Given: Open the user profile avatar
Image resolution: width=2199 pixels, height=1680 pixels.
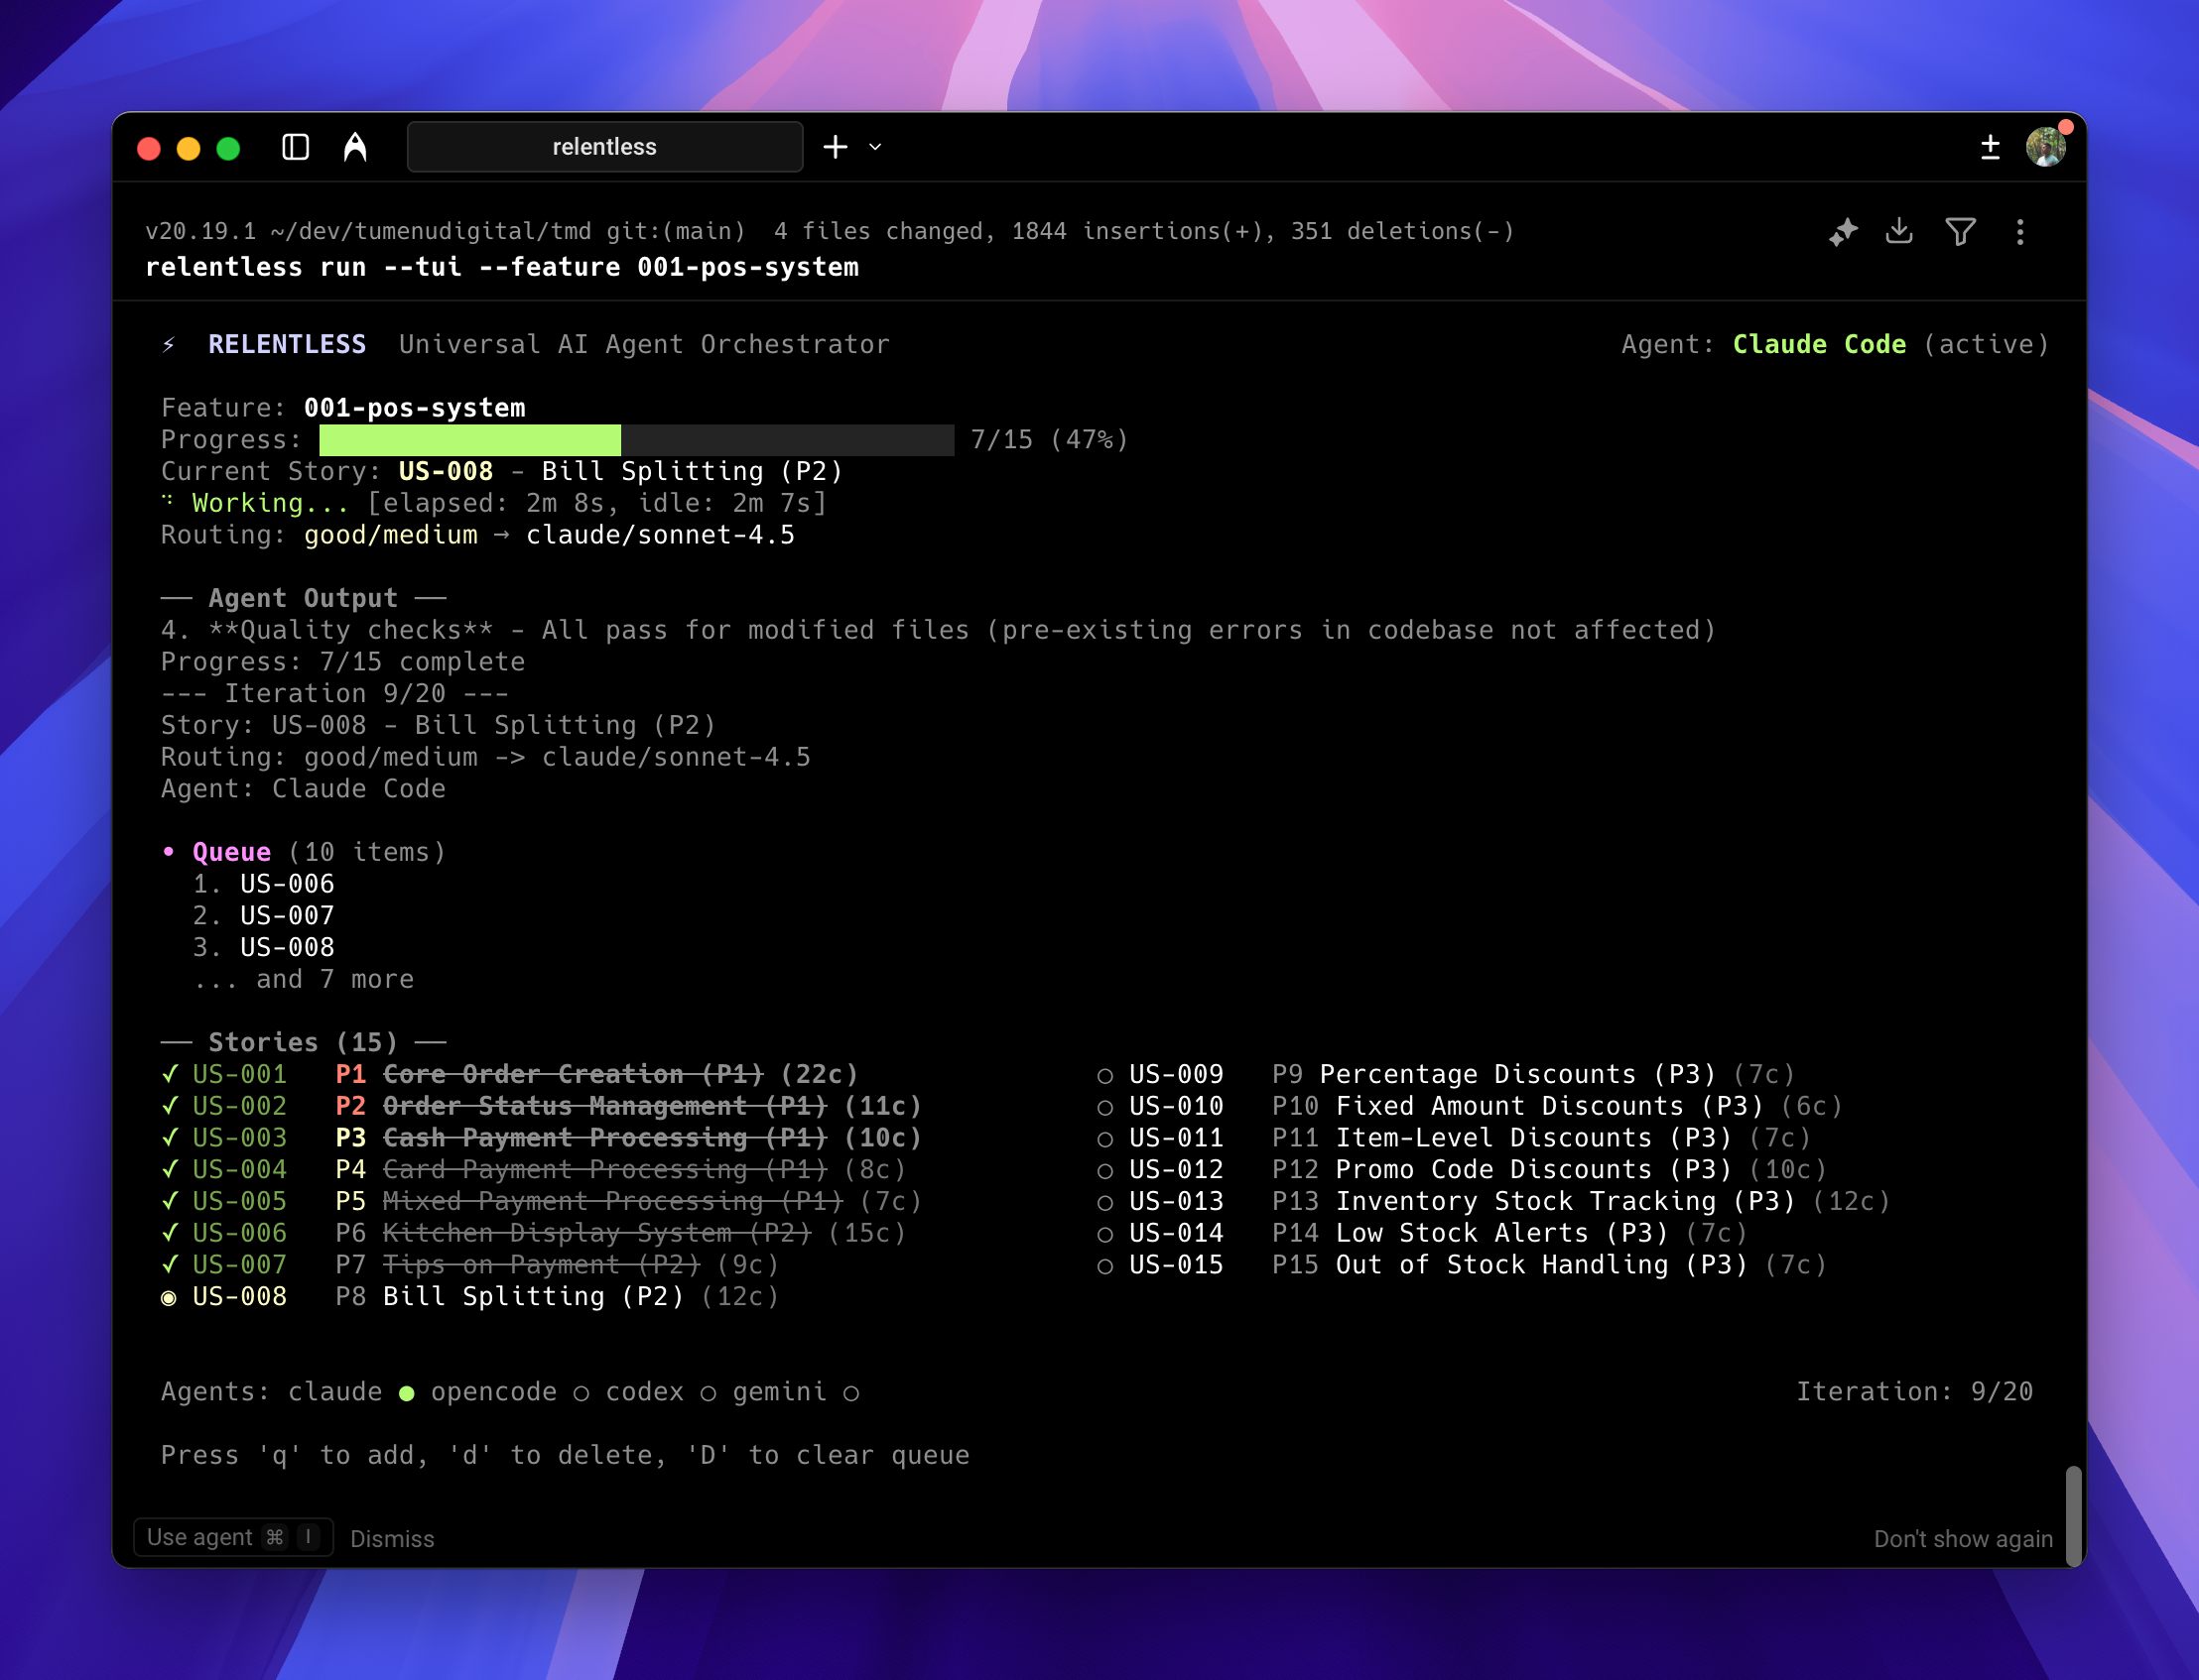Looking at the screenshot, I should 2045,147.
